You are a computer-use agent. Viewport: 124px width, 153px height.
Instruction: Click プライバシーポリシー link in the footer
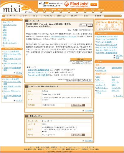[53, 149]
